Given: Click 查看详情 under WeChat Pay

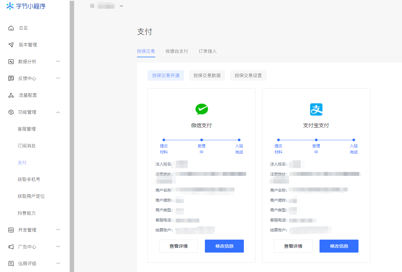Looking at the screenshot, I should pyautogui.click(x=178, y=246).
